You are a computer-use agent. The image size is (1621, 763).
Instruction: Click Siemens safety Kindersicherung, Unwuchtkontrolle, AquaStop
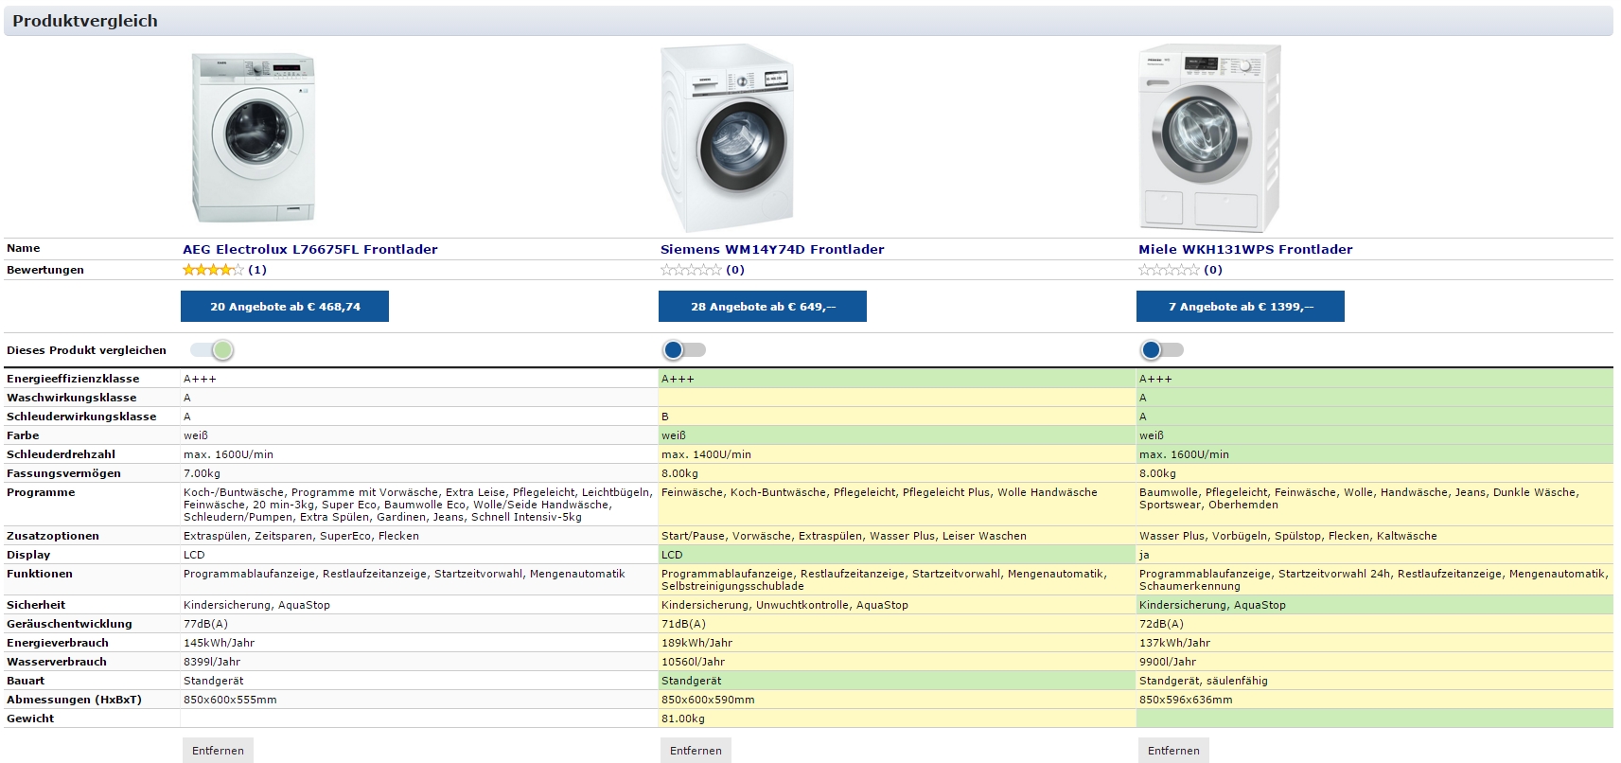[x=784, y=605]
